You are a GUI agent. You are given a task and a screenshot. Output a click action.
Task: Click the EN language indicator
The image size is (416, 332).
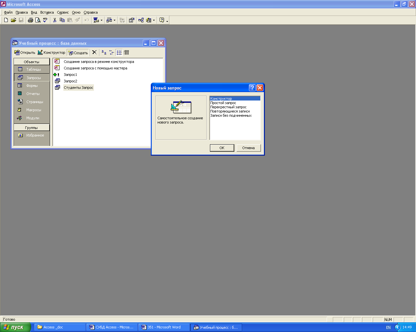click(x=388, y=327)
